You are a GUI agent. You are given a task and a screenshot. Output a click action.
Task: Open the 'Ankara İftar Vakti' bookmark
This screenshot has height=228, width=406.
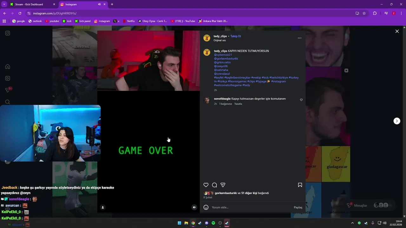(x=213, y=21)
